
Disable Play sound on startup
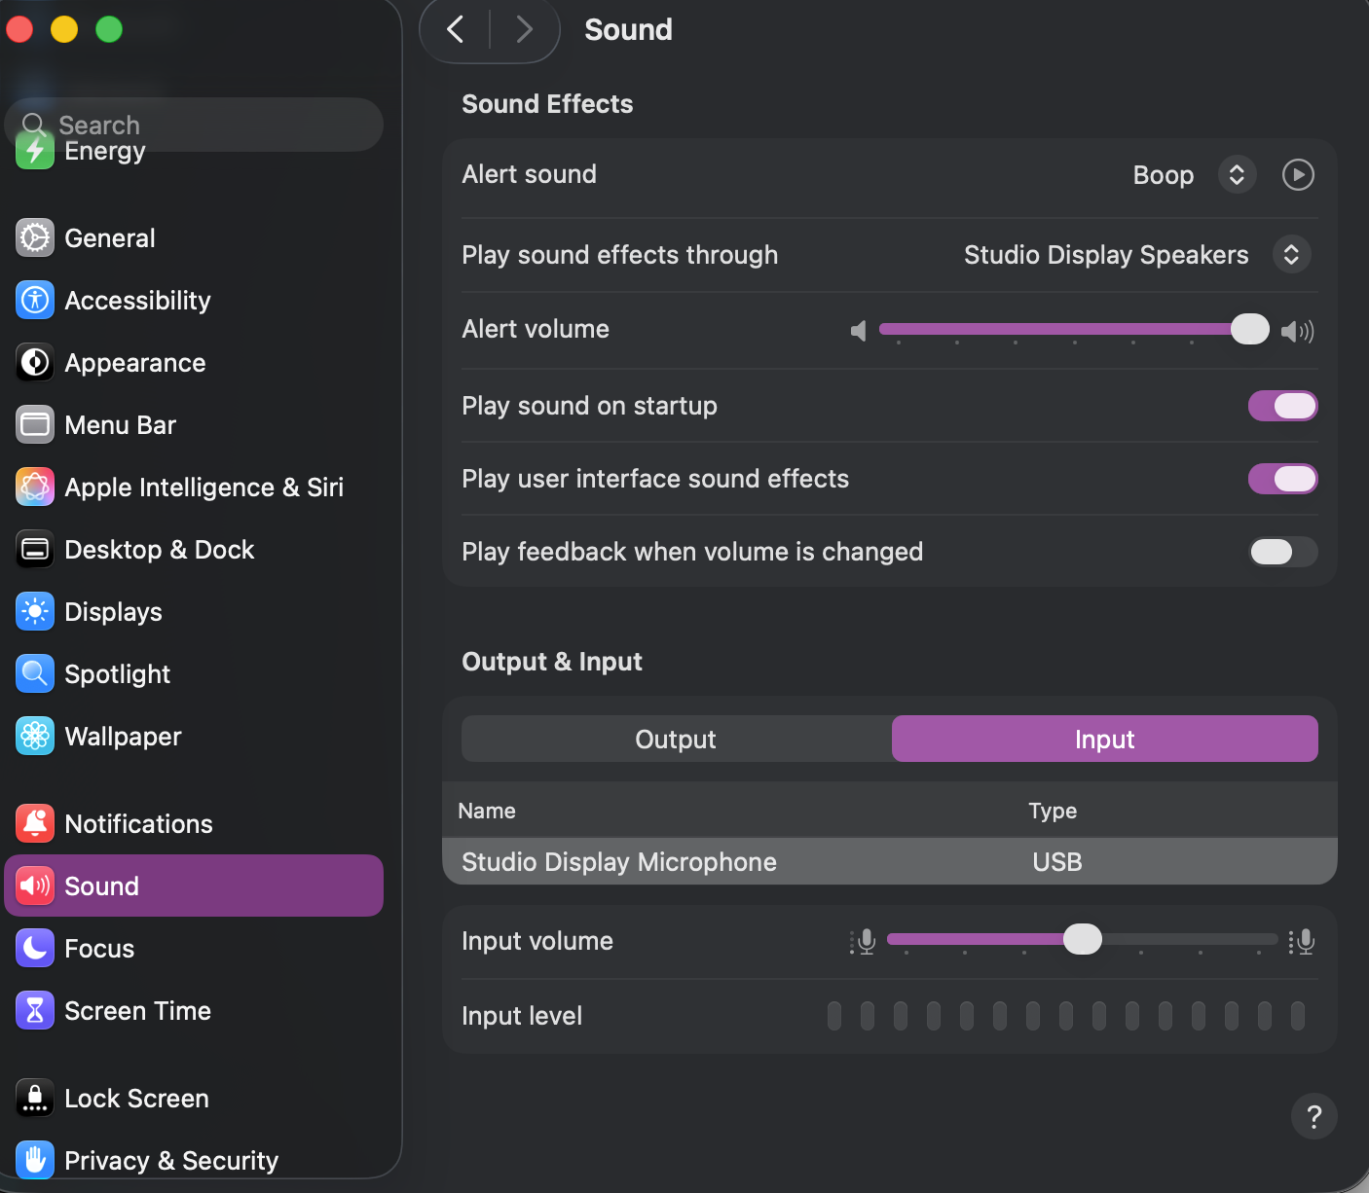[x=1282, y=406]
